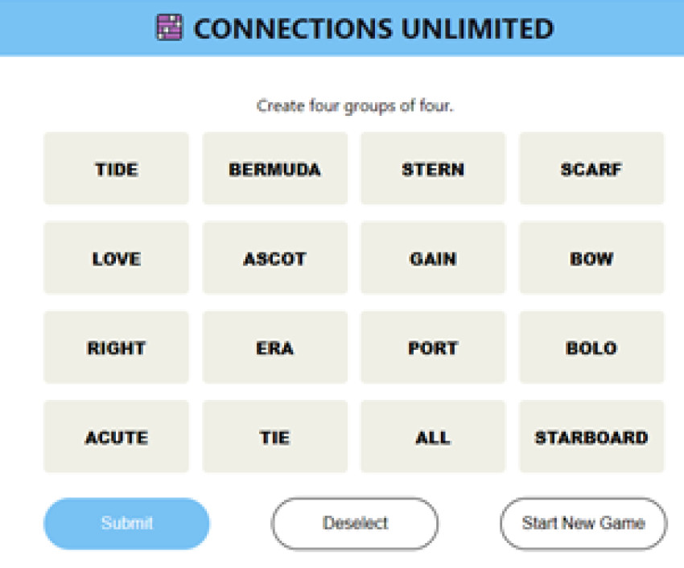Select the ASCOT word tile
The height and width of the screenshot is (568, 684).
pos(274,258)
